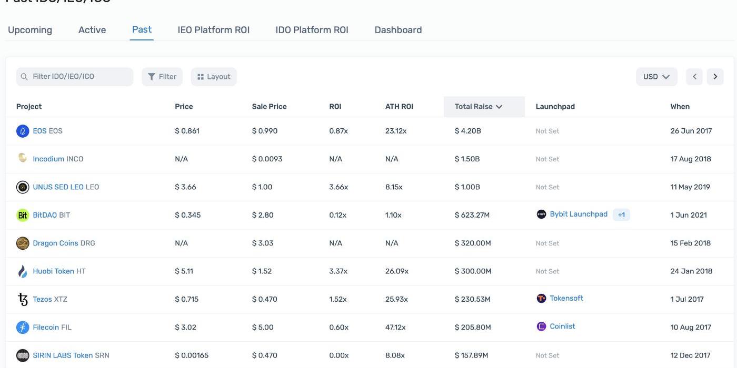Click the When column header

pyautogui.click(x=680, y=107)
